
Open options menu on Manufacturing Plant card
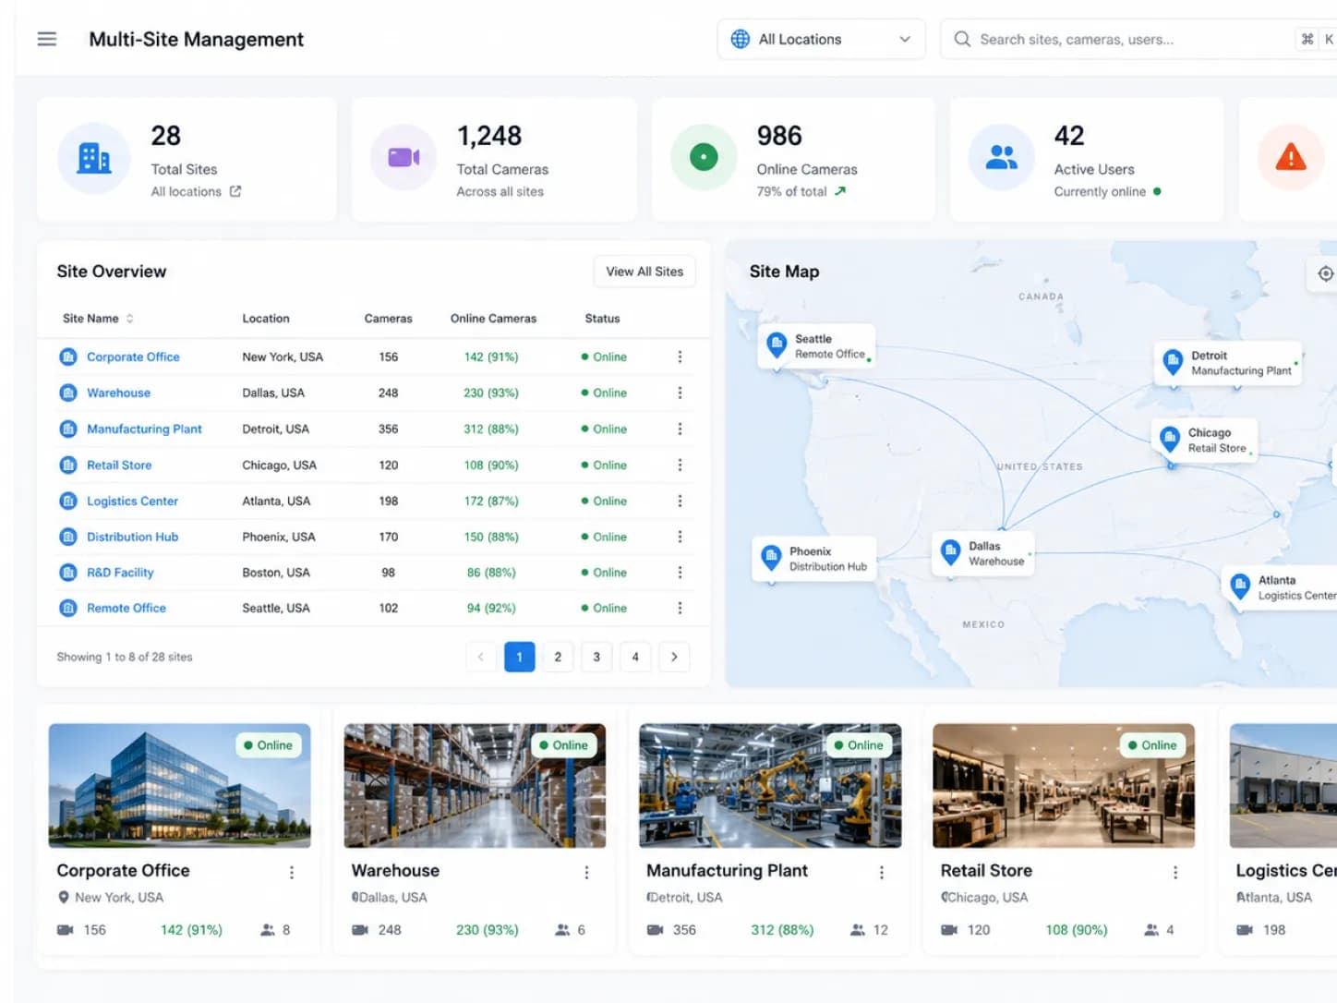coord(882,872)
